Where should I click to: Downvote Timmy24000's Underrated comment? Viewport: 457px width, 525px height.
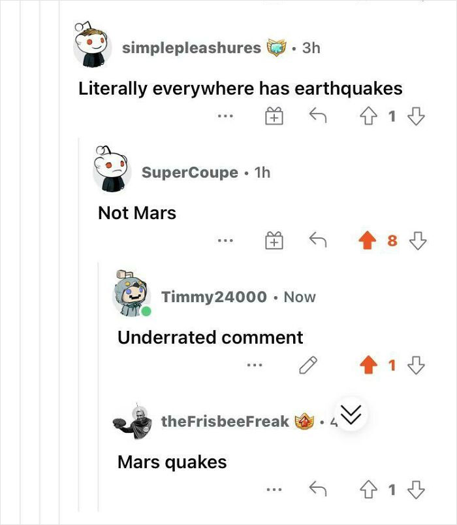pyautogui.click(x=416, y=365)
